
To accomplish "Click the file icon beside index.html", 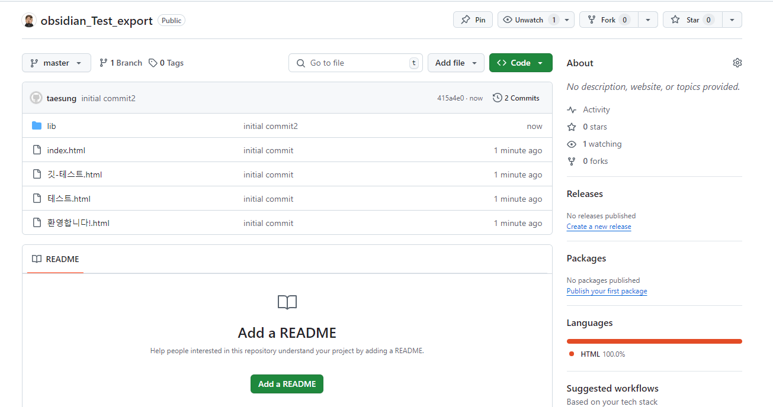I will point(37,150).
